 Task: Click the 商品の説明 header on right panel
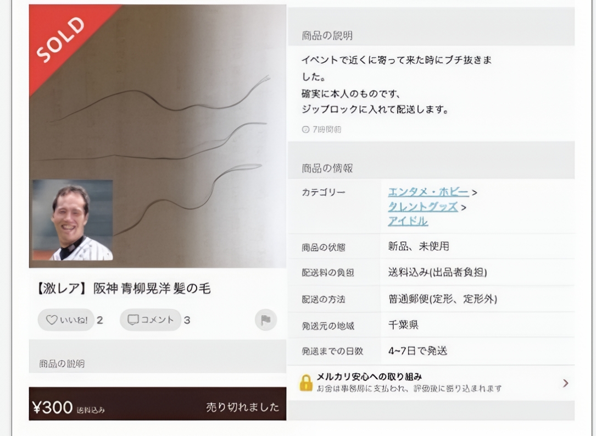[x=327, y=36]
